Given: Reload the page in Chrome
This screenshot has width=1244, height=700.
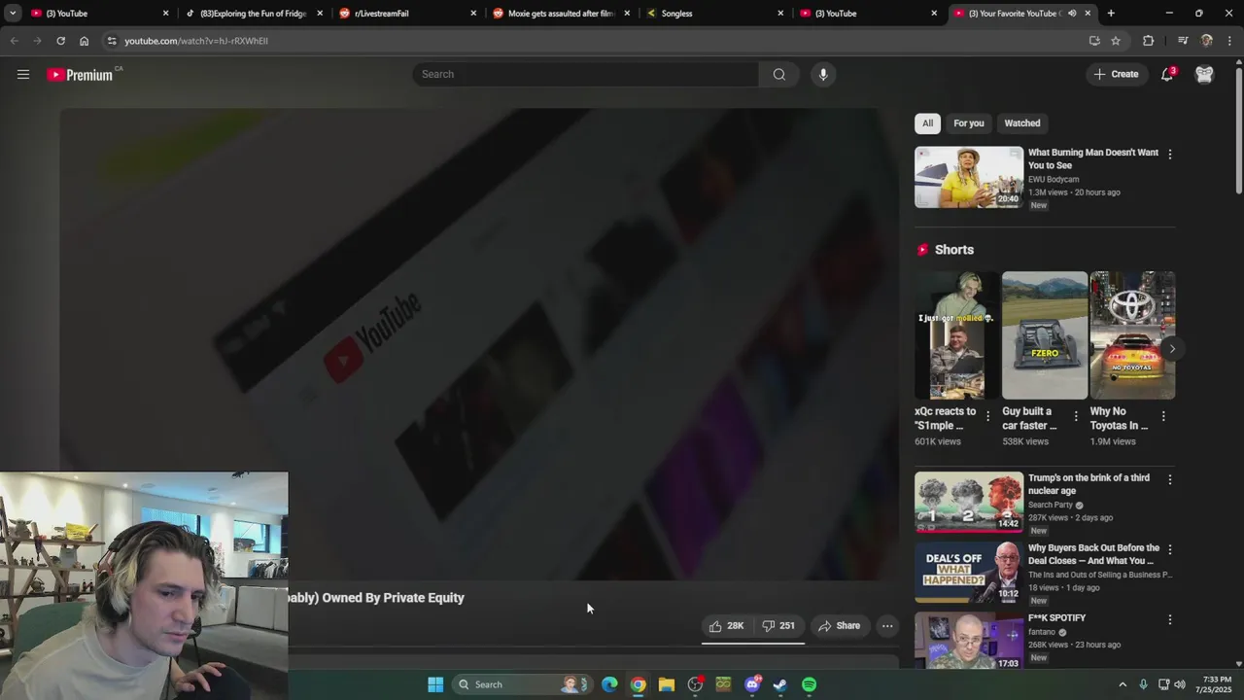Looking at the screenshot, I should pyautogui.click(x=60, y=41).
